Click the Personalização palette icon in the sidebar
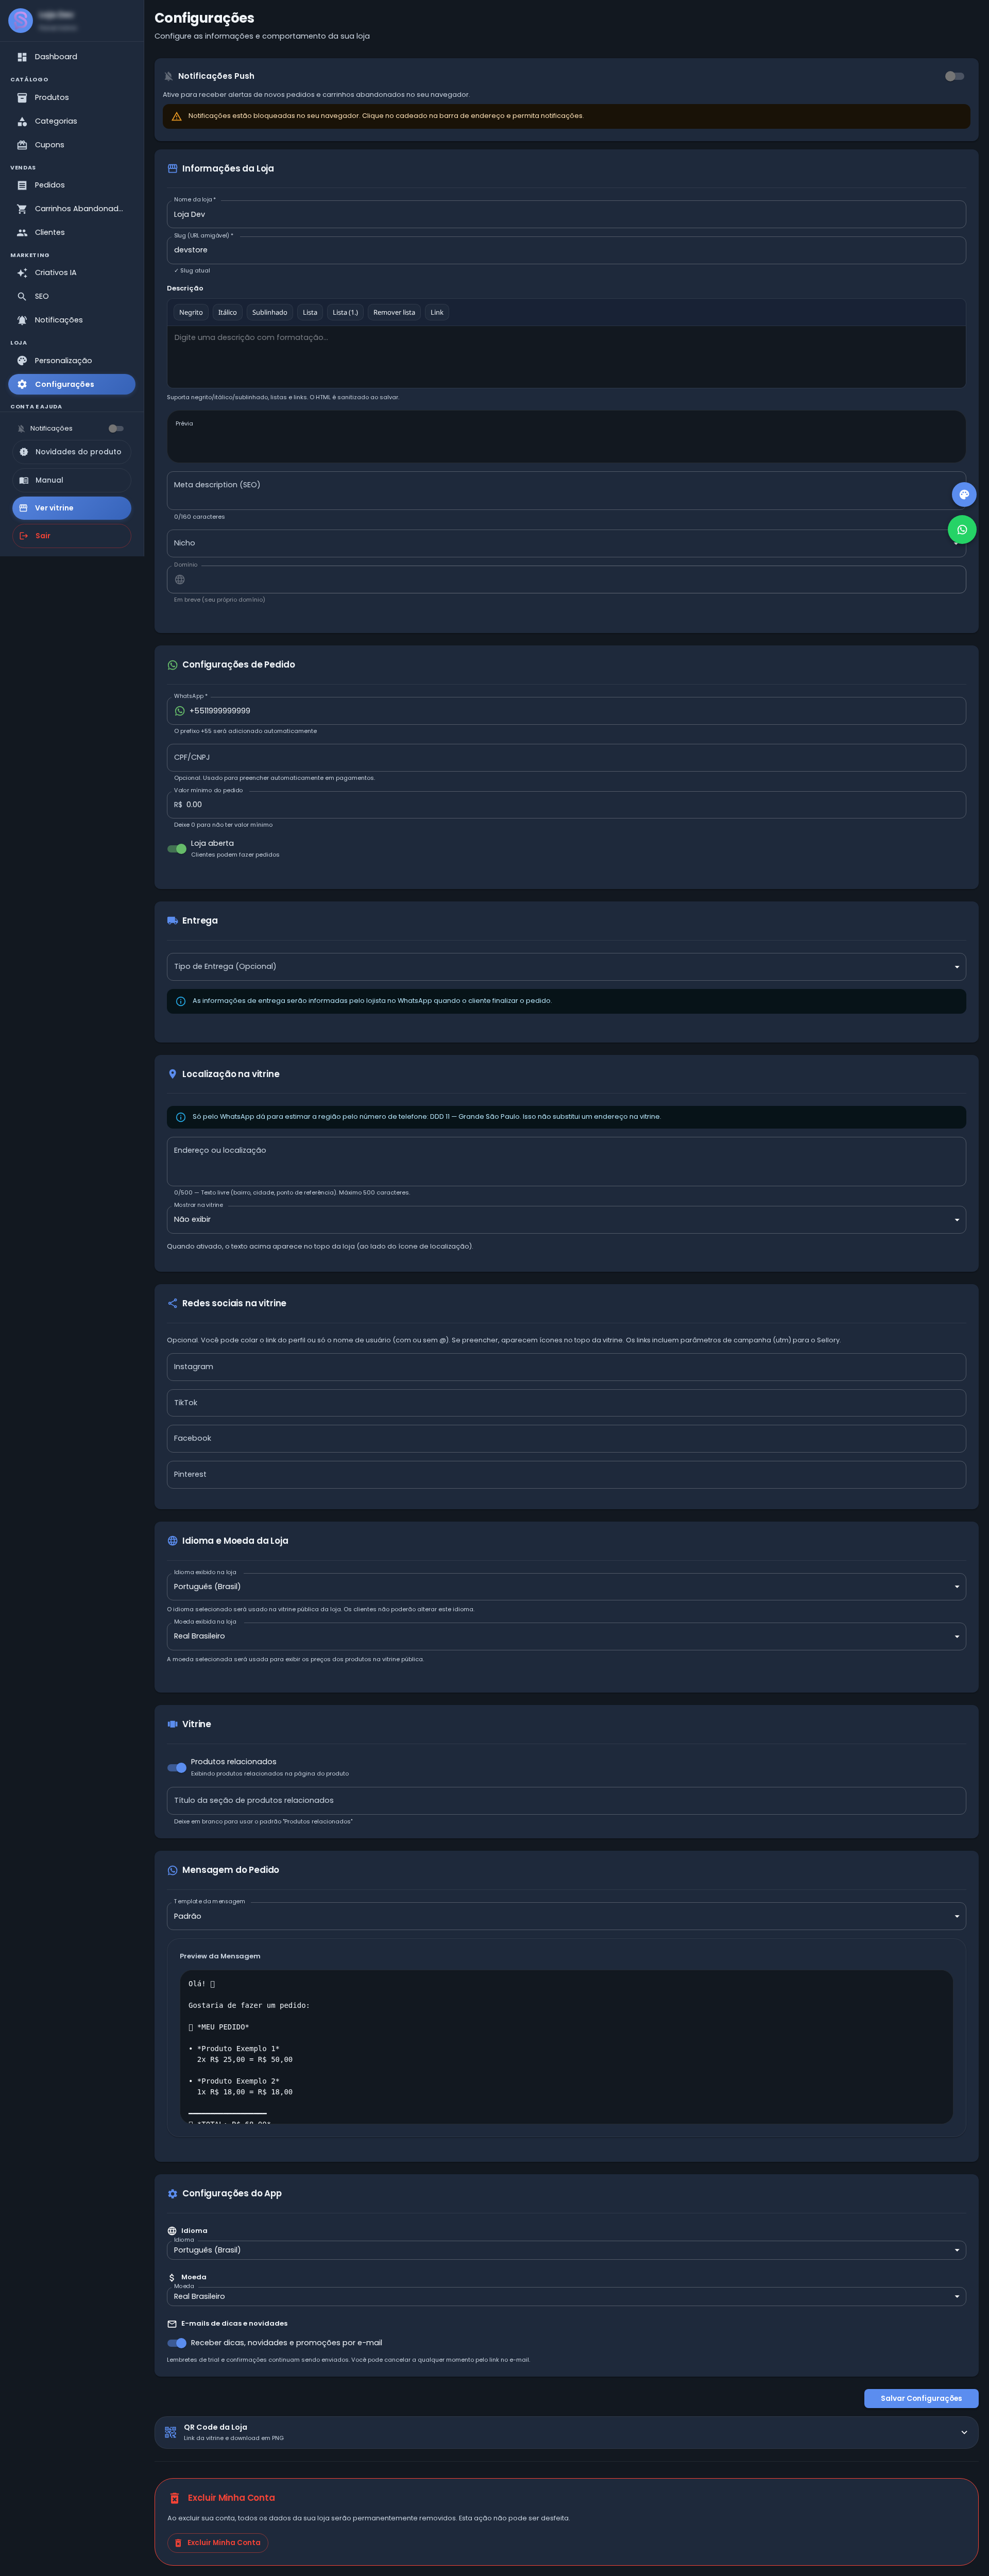The width and height of the screenshot is (989, 2576). pos(22,361)
